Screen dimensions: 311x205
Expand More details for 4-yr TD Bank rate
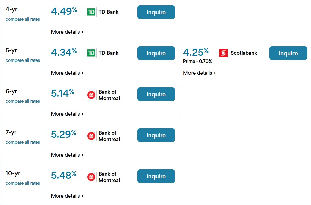(x=67, y=32)
